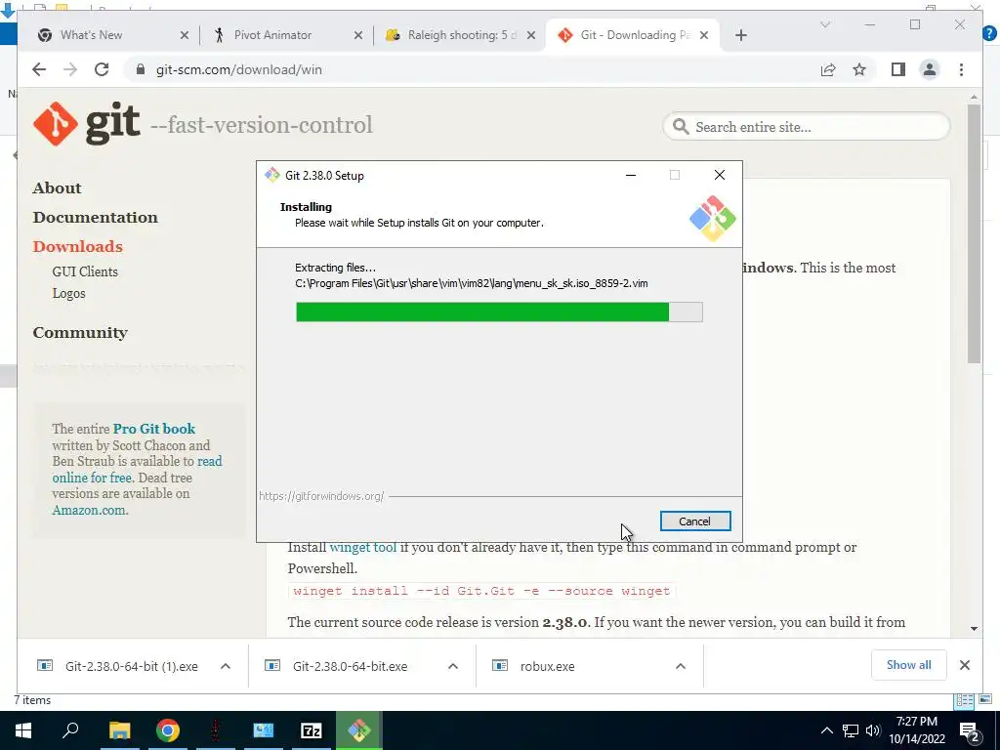Open Windows Start menu
Screen dimensions: 1000x750
23,730
